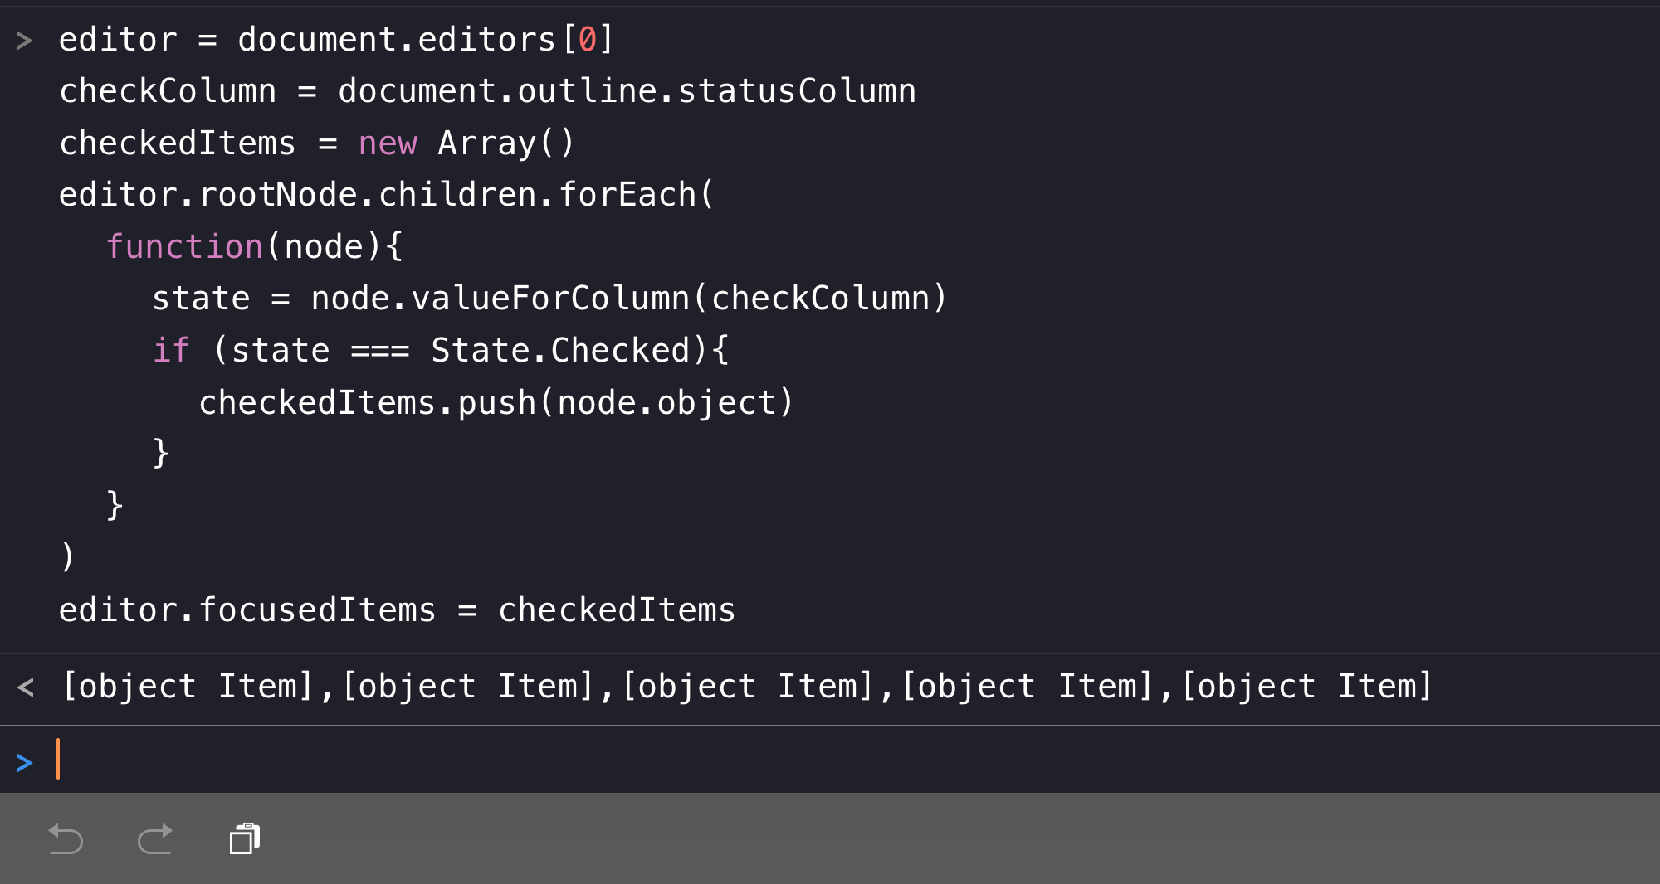Click State.Checked in the condition

(x=560, y=351)
